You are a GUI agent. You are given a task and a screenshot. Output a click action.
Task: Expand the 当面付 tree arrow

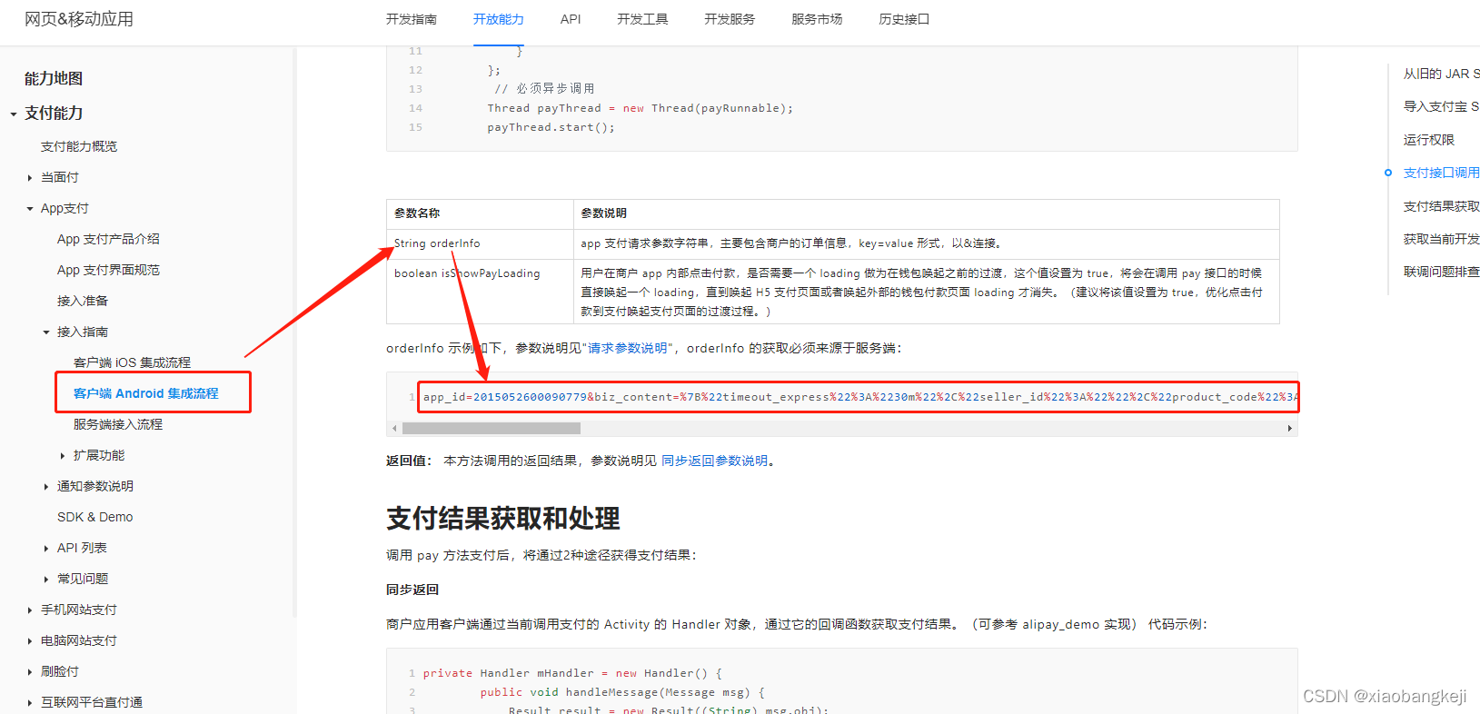(30, 178)
